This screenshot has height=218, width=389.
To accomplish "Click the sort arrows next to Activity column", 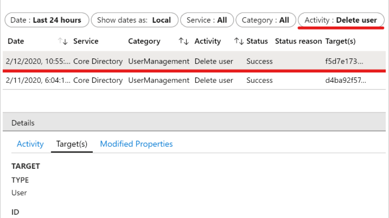I will coord(239,41).
